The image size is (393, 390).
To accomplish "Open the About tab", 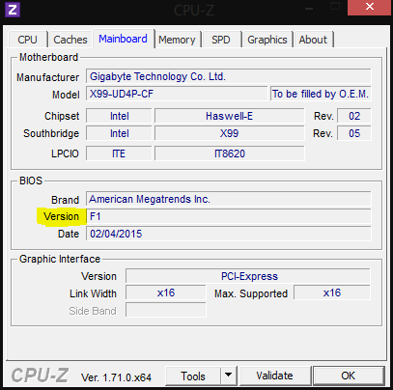I will point(313,40).
